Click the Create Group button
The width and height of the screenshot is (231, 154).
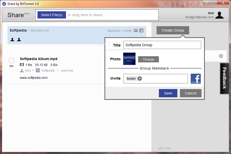pyautogui.click(x=173, y=30)
